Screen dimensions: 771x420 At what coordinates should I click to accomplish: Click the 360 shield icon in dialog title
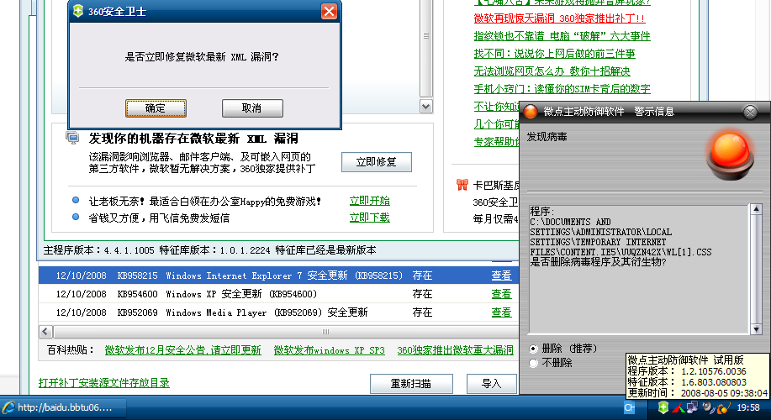pyautogui.click(x=77, y=11)
